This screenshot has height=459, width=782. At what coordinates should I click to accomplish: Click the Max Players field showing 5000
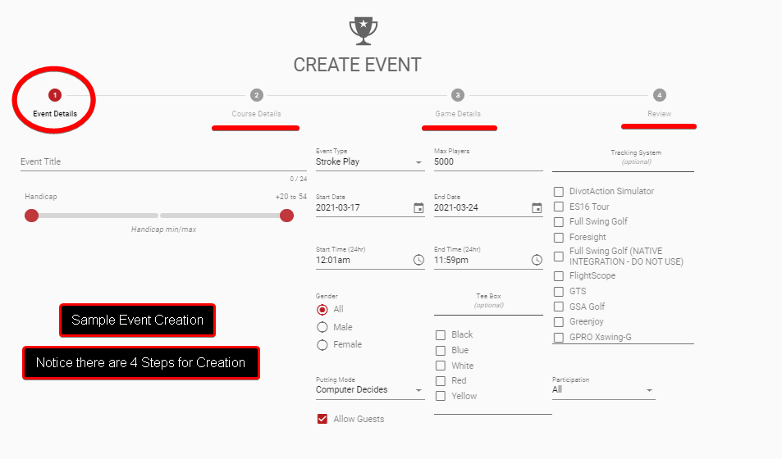pyautogui.click(x=488, y=162)
